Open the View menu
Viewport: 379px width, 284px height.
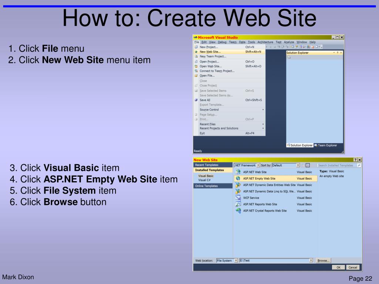tap(212, 42)
